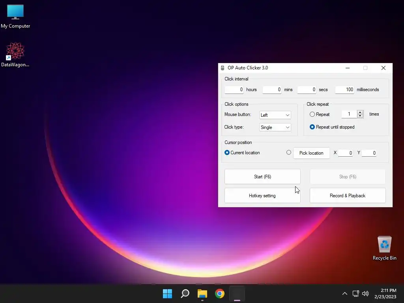This screenshot has height=303, width=404.
Task: Increase repeat times with up arrow
Action: (360, 112)
